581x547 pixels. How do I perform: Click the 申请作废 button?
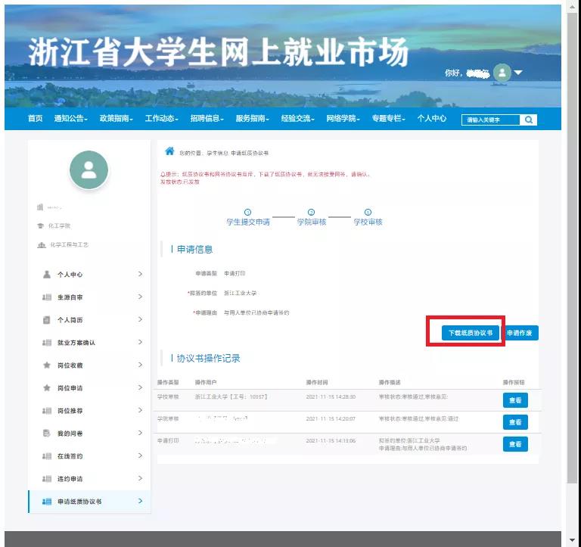tap(522, 333)
